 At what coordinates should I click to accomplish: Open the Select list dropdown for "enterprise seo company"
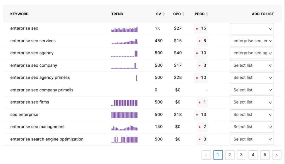coord(252,65)
